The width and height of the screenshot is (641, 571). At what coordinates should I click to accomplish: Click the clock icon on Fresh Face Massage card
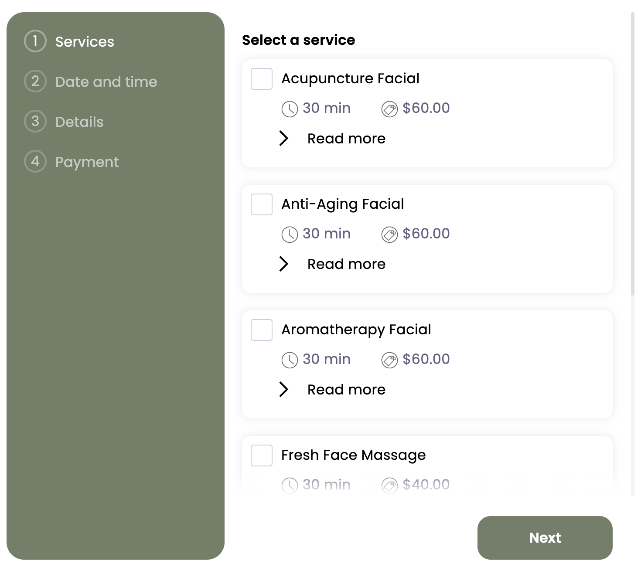tap(289, 485)
